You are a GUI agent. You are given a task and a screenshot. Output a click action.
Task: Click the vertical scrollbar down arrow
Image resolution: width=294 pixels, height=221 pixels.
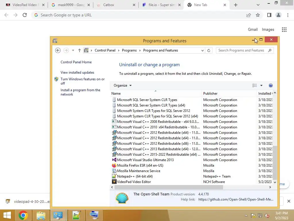pos(275,182)
